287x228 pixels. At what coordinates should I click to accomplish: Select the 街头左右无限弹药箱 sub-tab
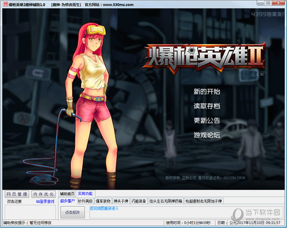point(166,201)
